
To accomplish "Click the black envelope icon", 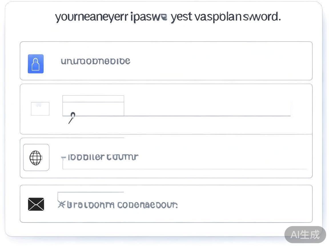I will (x=36, y=204).
